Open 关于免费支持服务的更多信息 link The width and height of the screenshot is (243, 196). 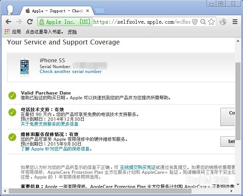[49, 124]
